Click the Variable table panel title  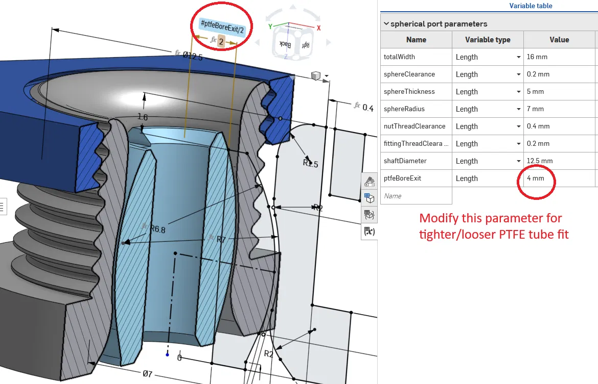tap(531, 6)
